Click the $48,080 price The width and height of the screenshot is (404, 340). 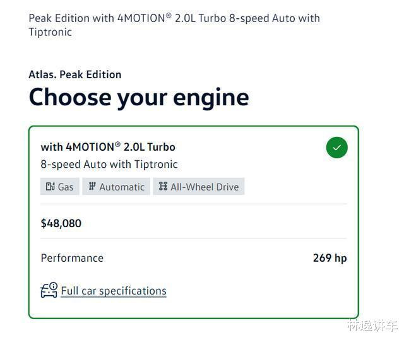click(x=61, y=223)
